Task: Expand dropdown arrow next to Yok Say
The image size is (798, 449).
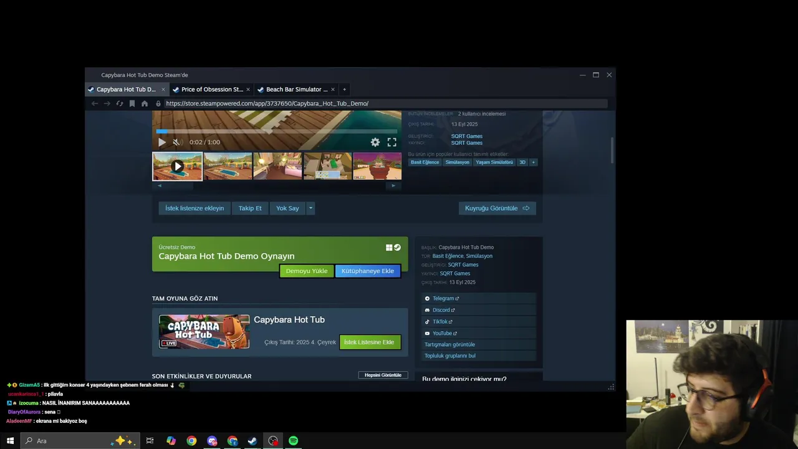Action: [x=310, y=208]
